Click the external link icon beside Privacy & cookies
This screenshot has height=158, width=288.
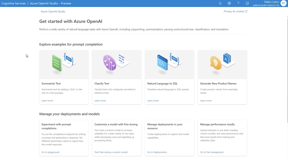[246, 11]
